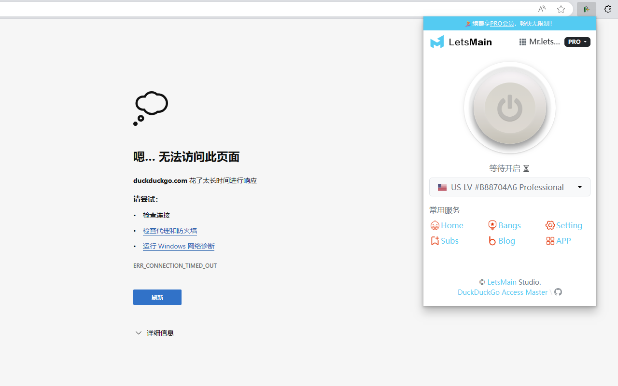Expand the 详细信息 details section
This screenshot has width=618, height=386.
coord(154,333)
